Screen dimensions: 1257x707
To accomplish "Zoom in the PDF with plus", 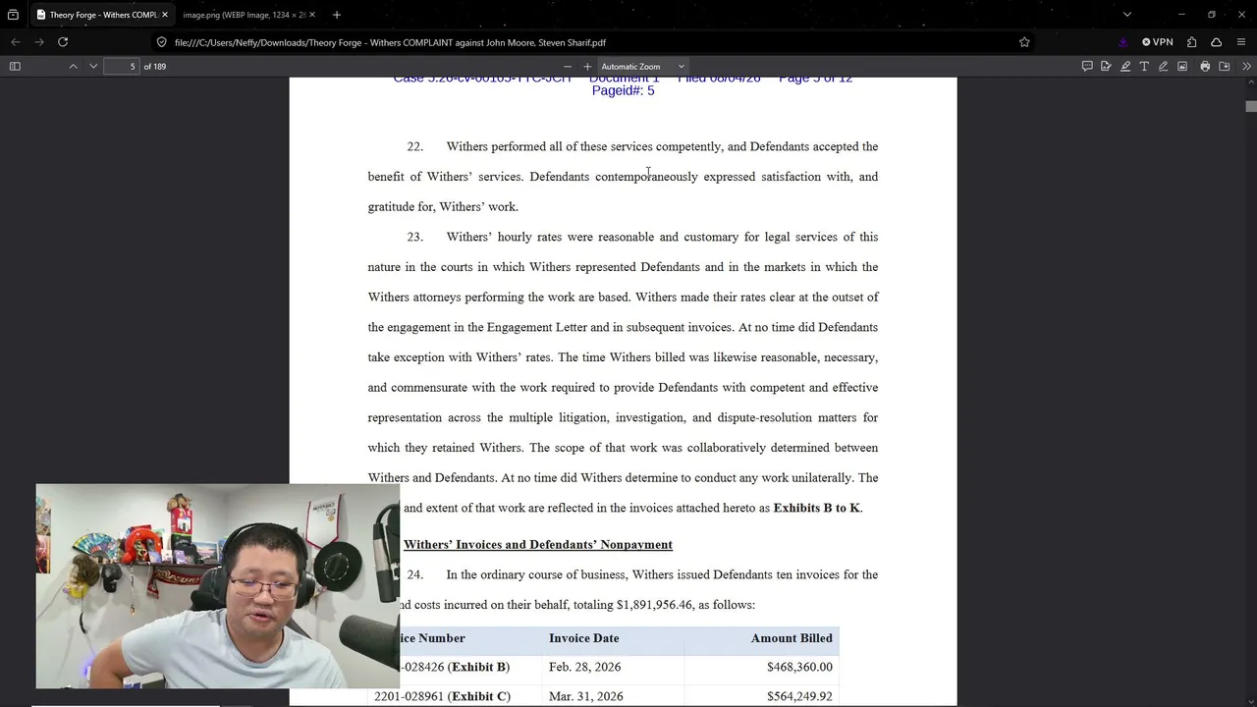I will [x=587, y=66].
